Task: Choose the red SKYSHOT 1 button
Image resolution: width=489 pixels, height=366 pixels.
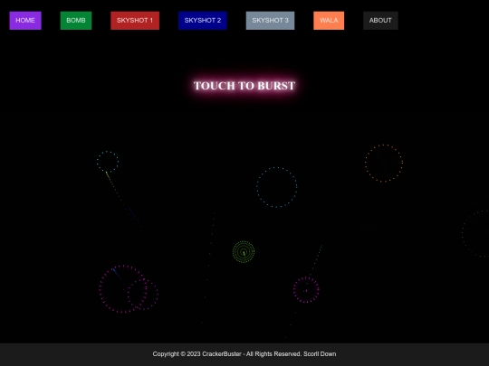Action: (135, 21)
